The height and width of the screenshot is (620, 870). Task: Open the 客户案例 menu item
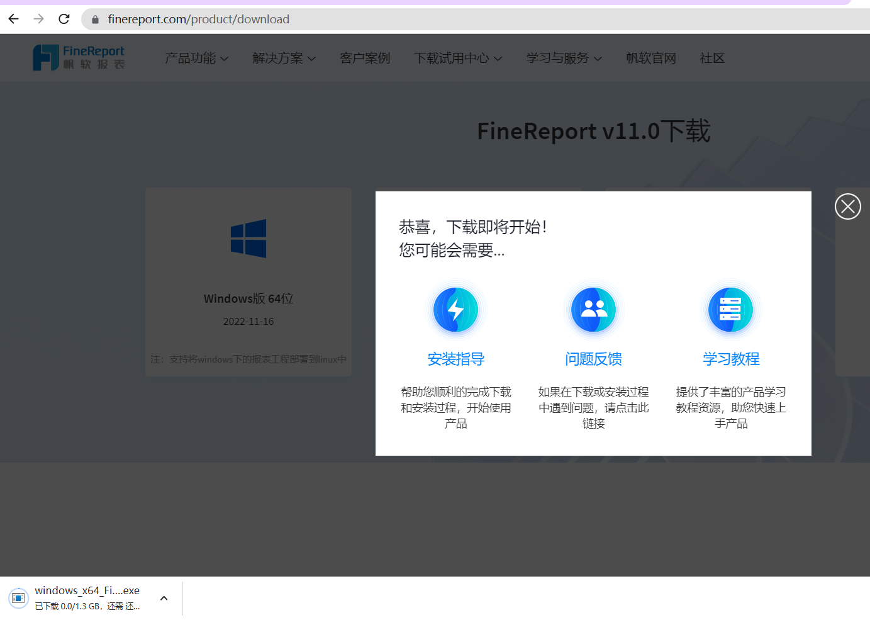(364, 58)
